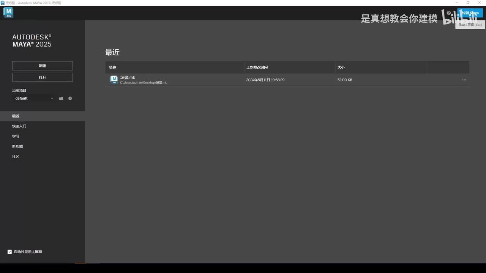Screen dimensions: 486x273
Task: Click the 场景.mb file icon
Action: (x=114, y=80)
